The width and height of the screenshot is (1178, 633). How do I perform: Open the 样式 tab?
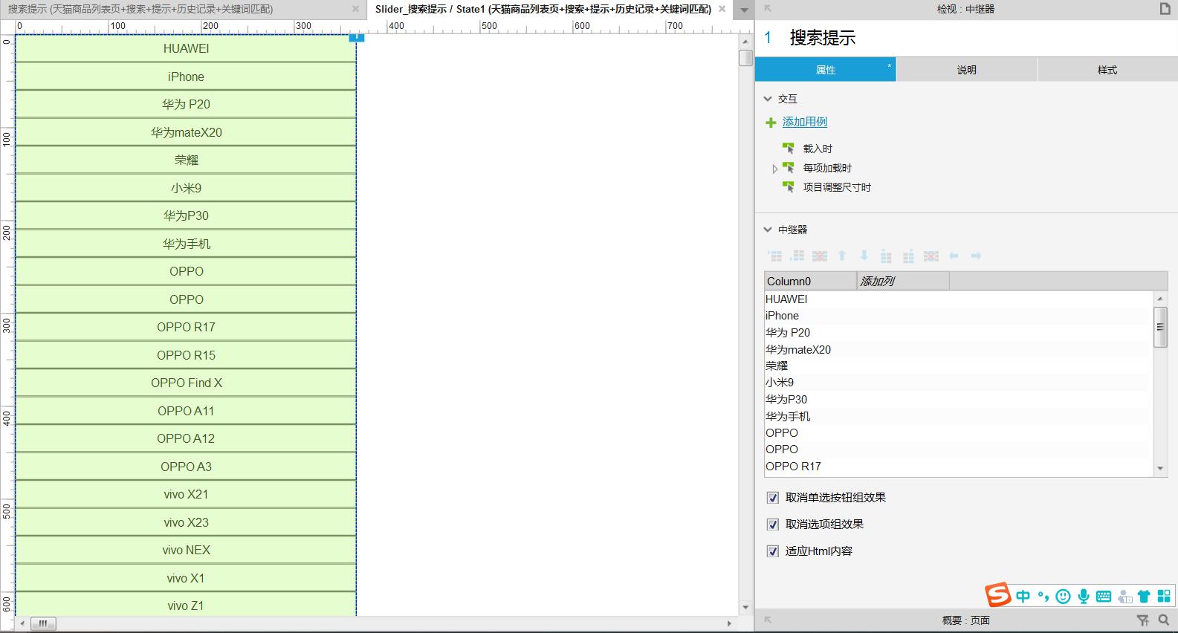(1107, 70)
